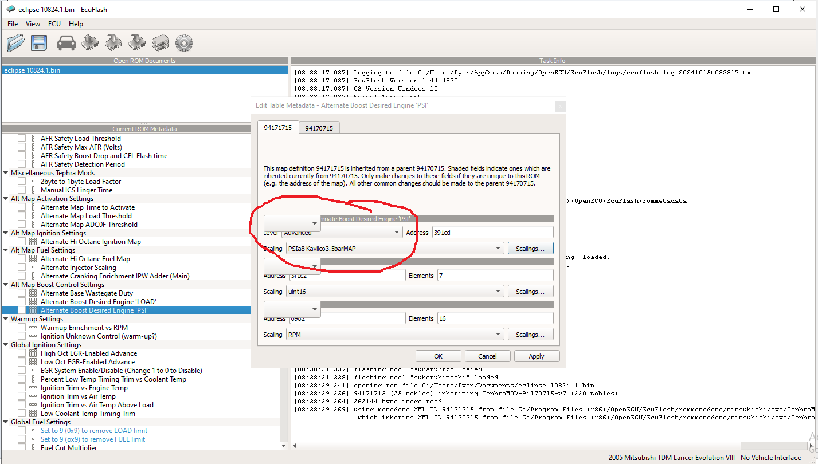Click the floppy disk save icon
818x464 pixels.
pos(39,43)
